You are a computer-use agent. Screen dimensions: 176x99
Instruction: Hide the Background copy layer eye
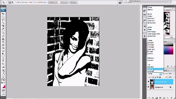tap(148, 82)
